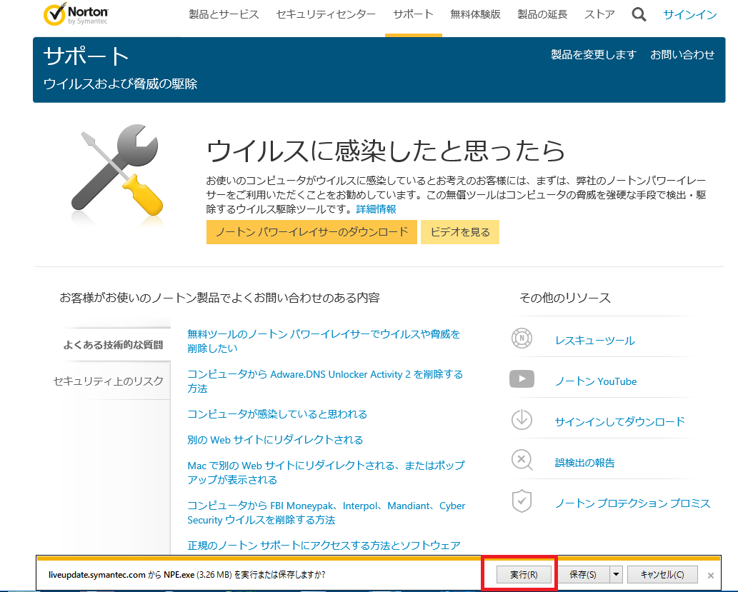
Task: Click the Norton by Symantec logo
Action: click(76, 14)
